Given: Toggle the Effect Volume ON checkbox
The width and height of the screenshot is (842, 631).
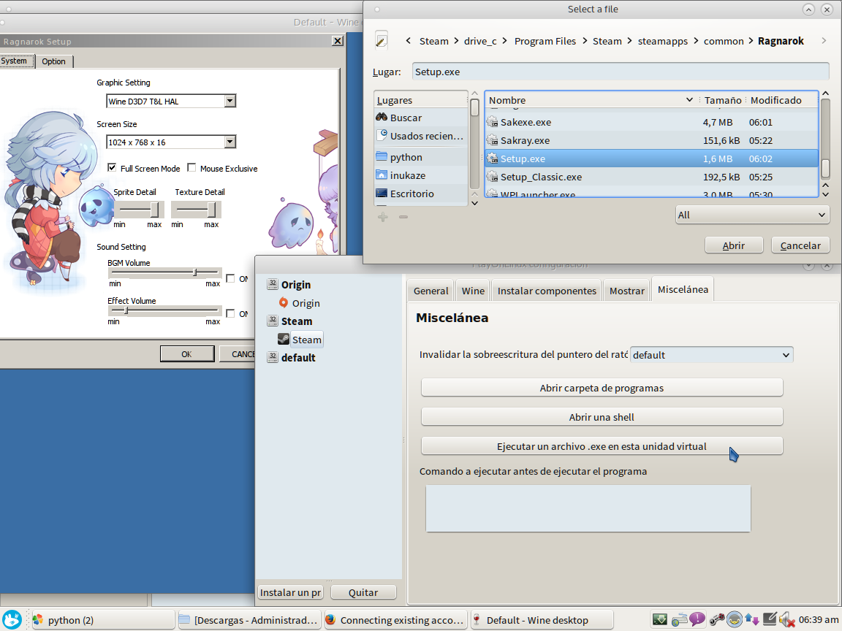Looking at the screenshot, I should (230, 313).
